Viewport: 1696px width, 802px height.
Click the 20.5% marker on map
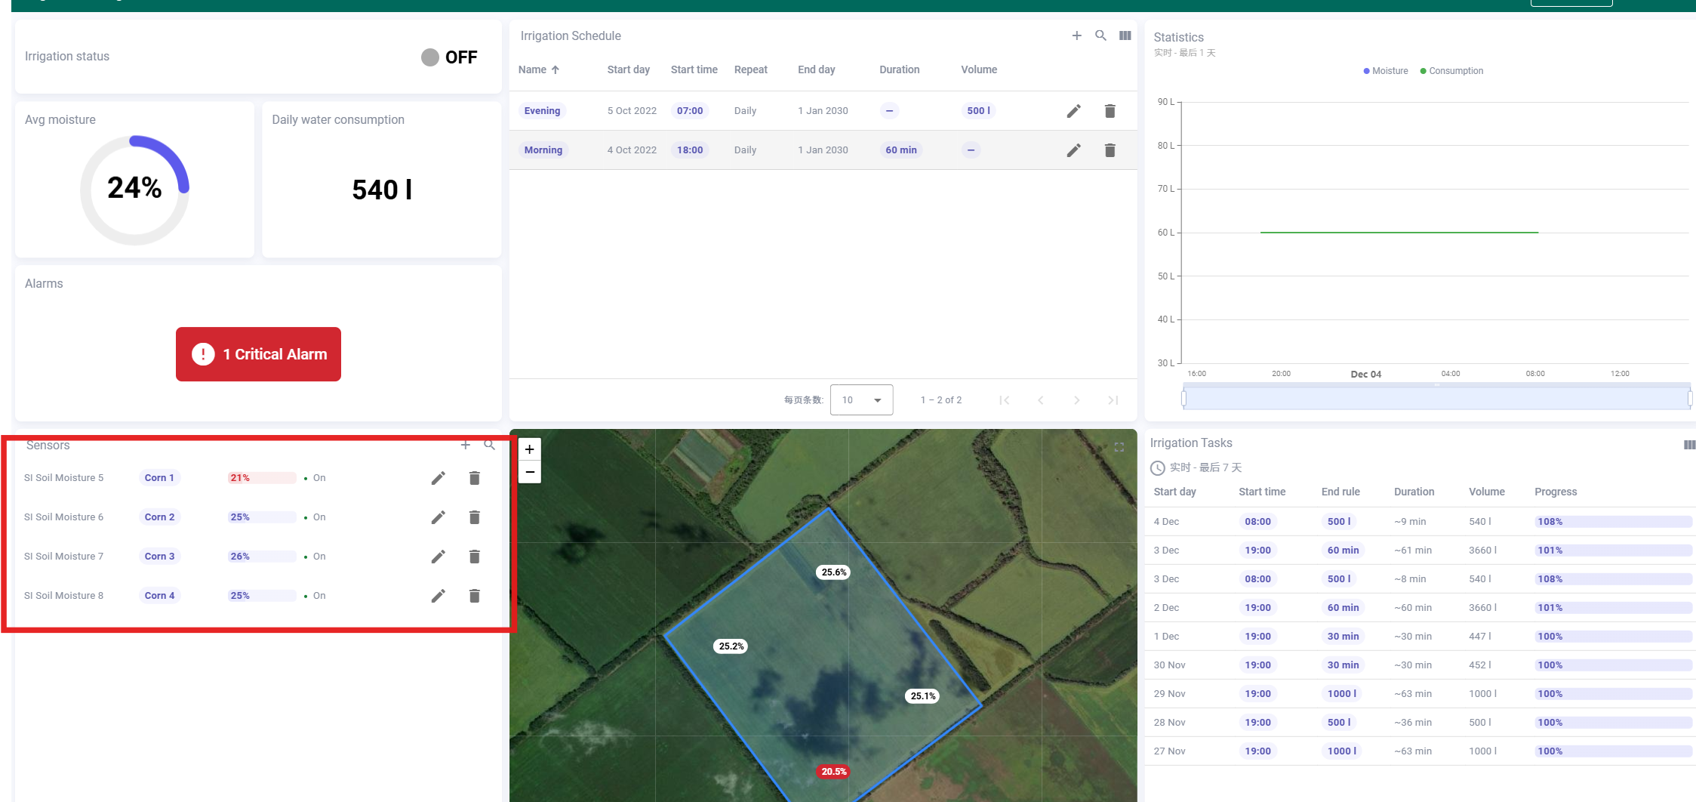tap(834, 771)
